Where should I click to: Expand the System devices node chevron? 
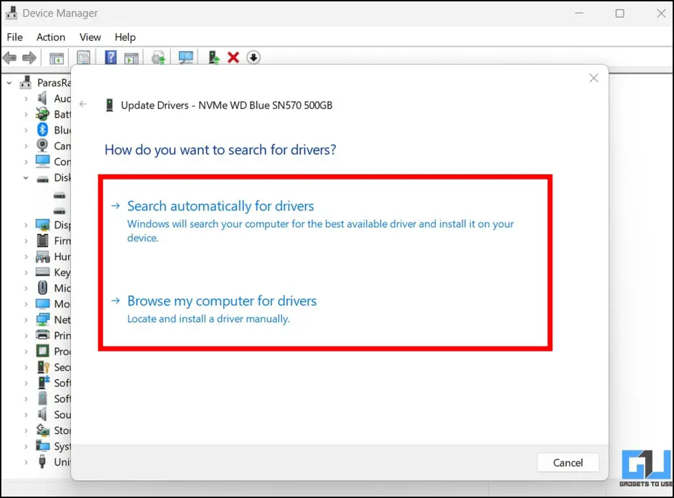tap(25, 446)
